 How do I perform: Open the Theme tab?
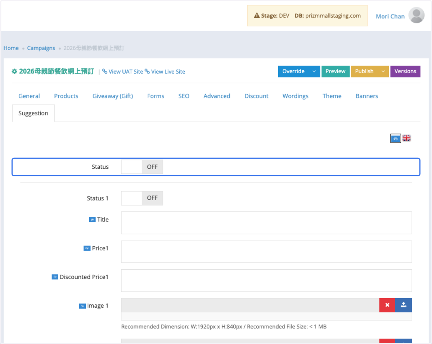(x=332, y=96)
